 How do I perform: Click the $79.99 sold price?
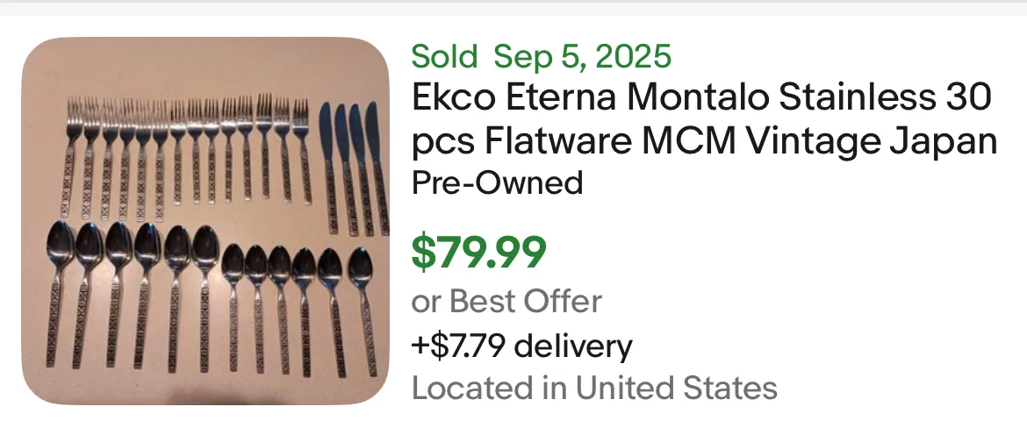pos(478,252)
